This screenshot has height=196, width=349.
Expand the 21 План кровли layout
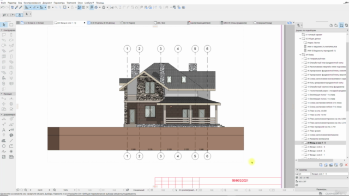pos(302,131)
